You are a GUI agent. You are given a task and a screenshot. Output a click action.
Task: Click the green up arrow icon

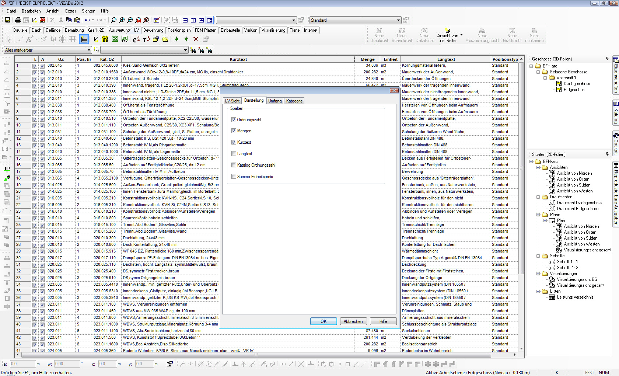pyautogui.click(x=176, y=39)
